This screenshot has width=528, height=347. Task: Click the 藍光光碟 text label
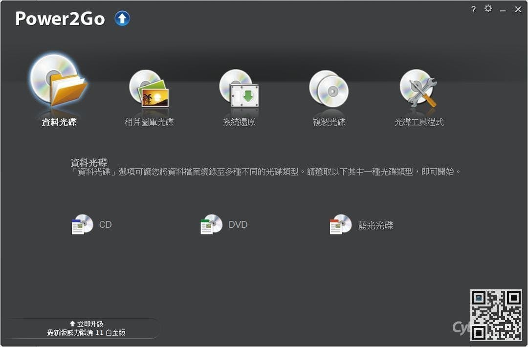coord(375,225)
